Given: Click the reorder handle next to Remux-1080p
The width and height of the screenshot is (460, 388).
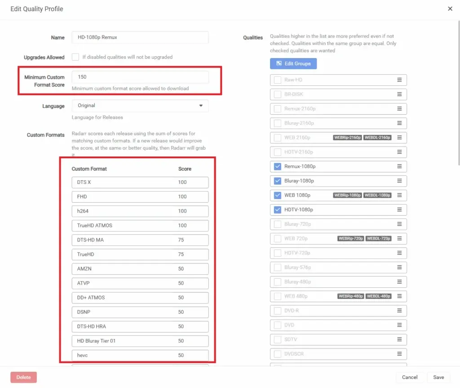Looking at the screenshot, I should 400,166.
